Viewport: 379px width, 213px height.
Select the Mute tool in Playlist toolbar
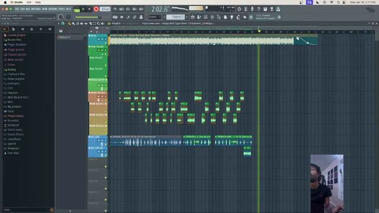pyautogui.click(x=82, y=24)
